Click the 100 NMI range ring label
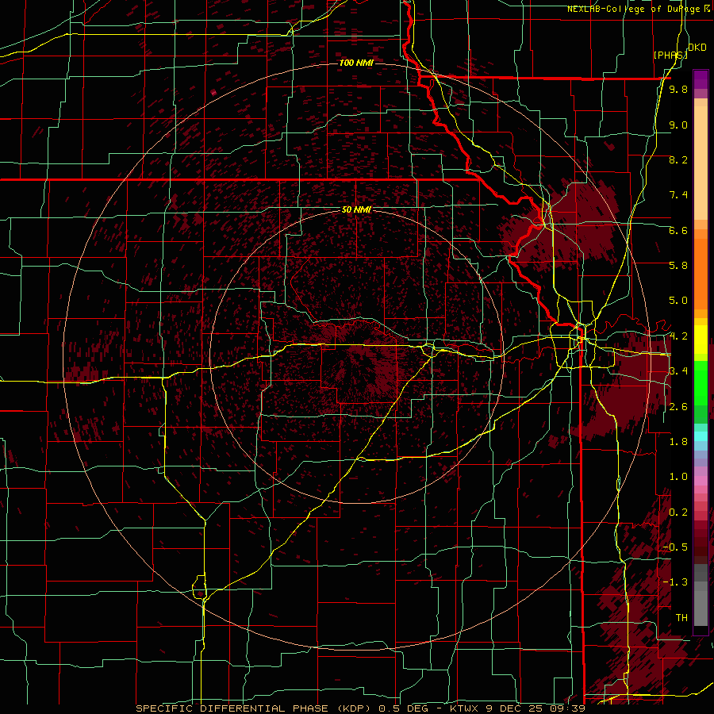 pos(356,63)
